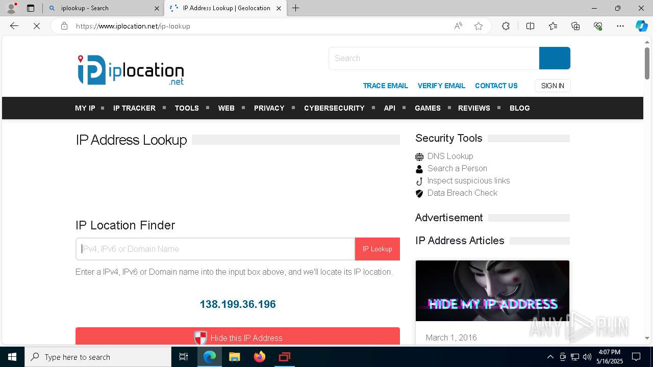Open Inspect suspicious links tool

(468, 180)
